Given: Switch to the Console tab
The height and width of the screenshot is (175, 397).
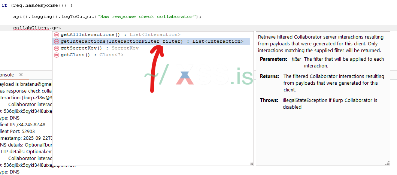Looking at the screenshot, I should pos(7,75).
